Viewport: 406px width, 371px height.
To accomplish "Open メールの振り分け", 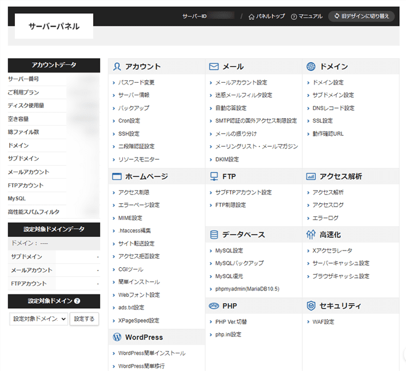I will [x=236, y=134].
